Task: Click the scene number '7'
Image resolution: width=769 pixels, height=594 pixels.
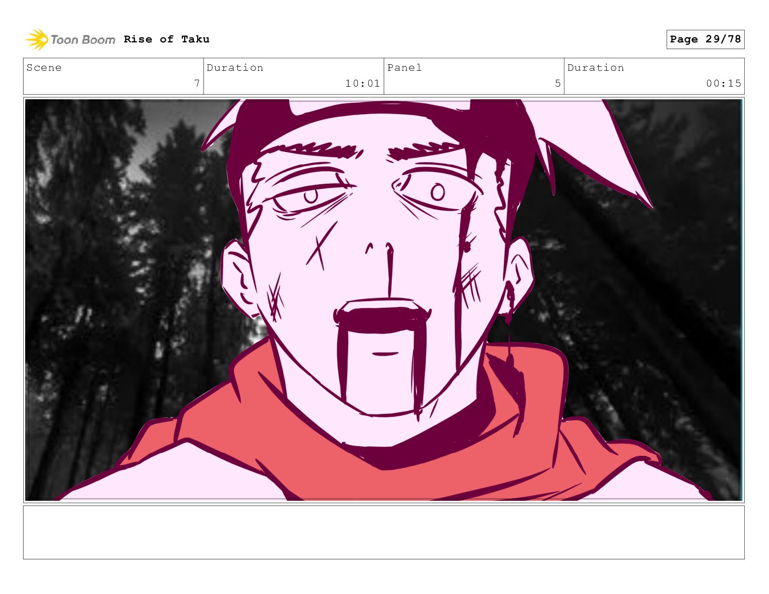Action: point(197,83)
